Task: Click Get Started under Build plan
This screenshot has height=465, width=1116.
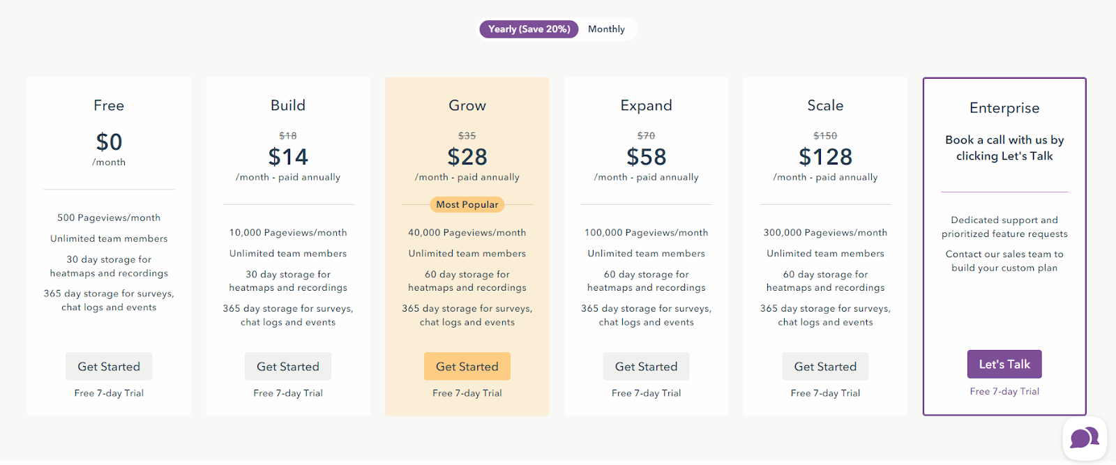Action: point(288,367)
